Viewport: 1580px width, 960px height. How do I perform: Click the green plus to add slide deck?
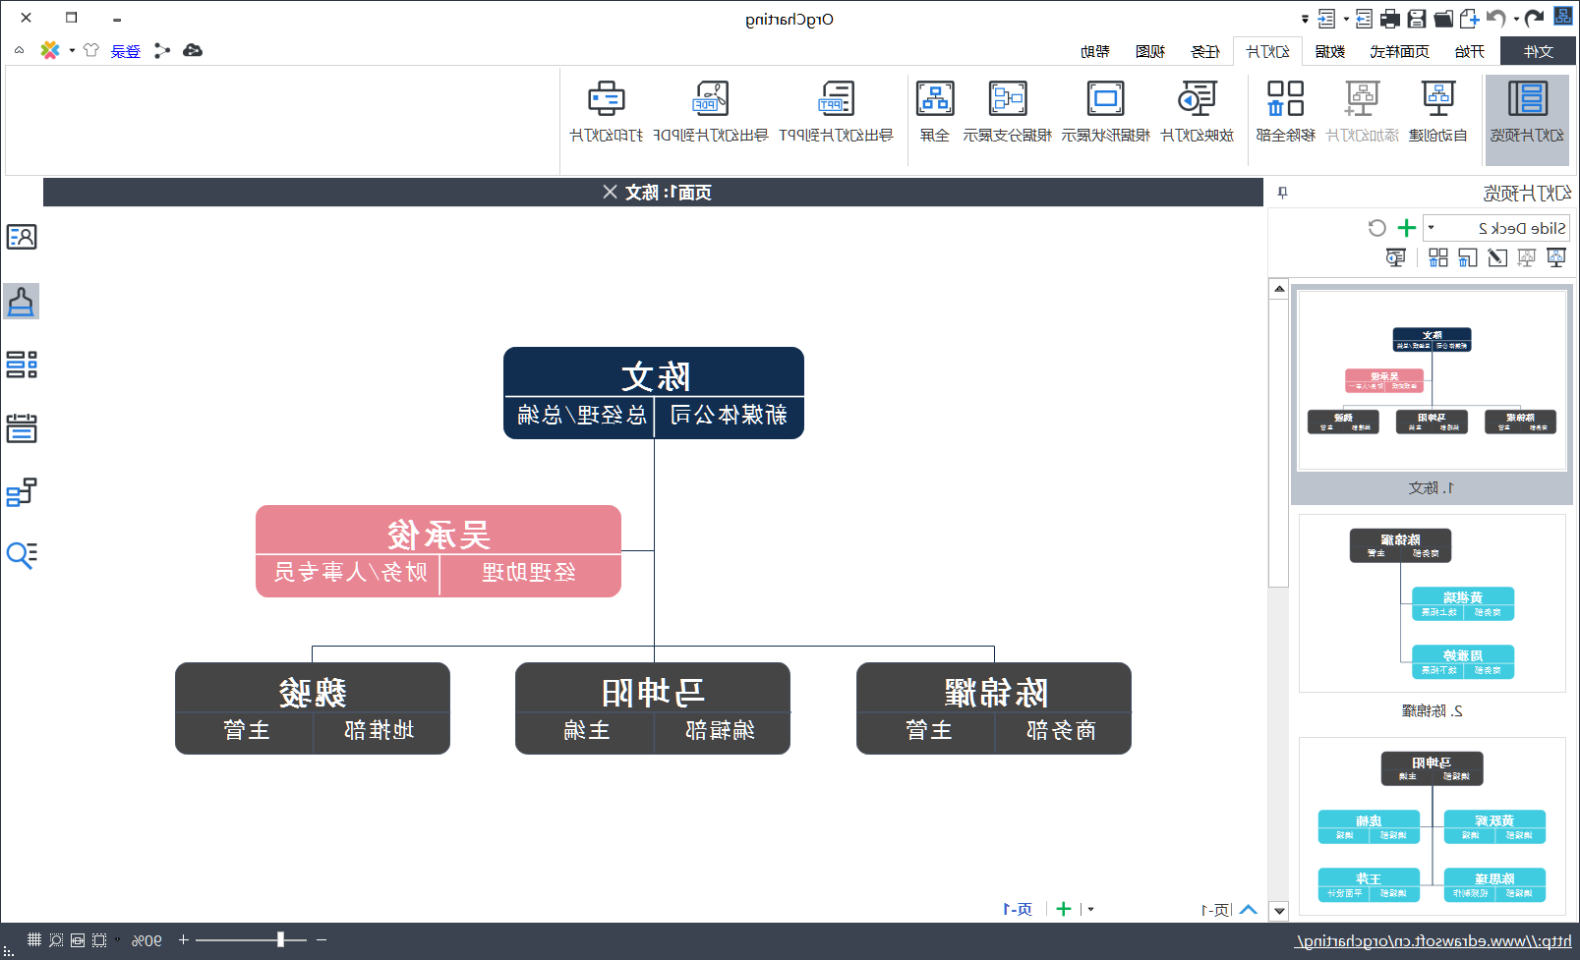click(x=1407, y=228)
